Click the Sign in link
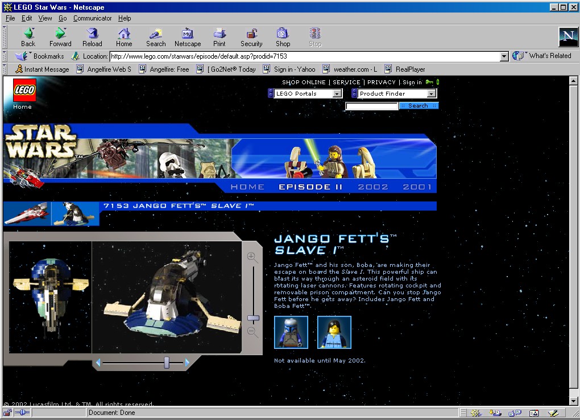This screenshot has height=420, width=580. coord(412,82)
